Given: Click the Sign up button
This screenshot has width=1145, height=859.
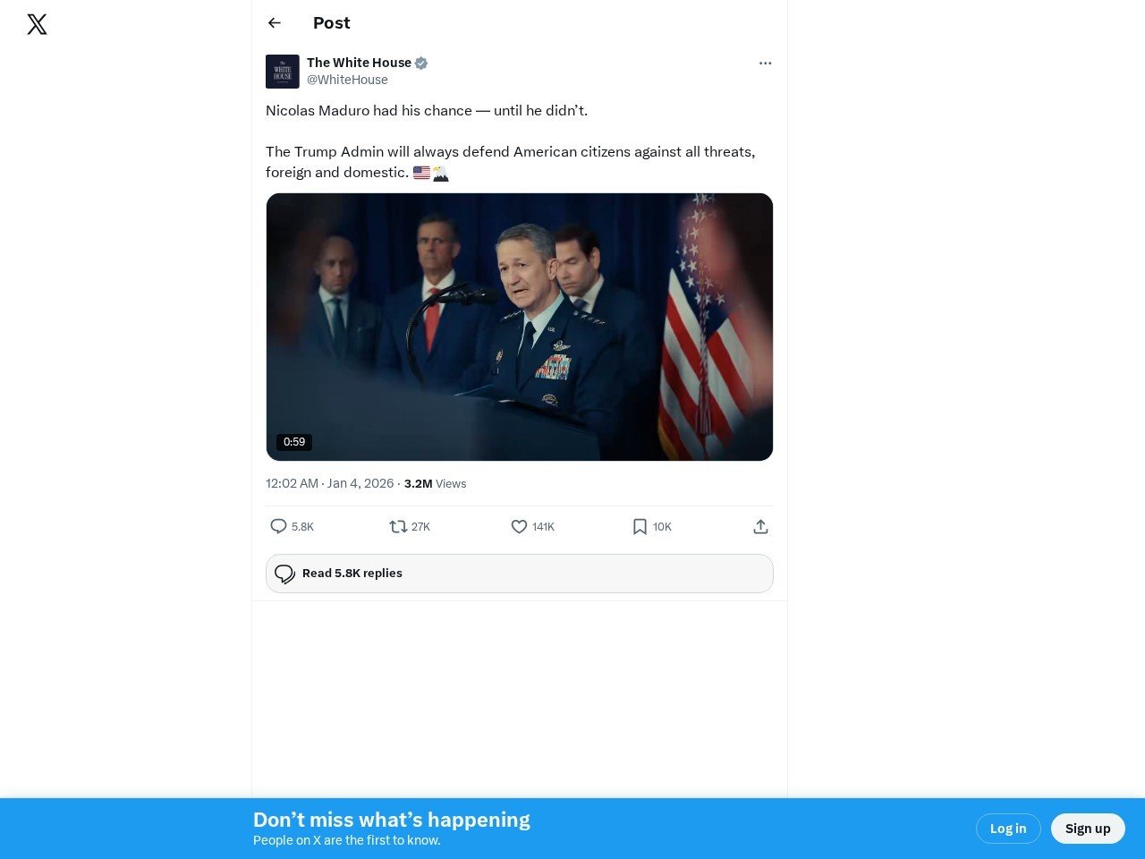Looking at the screenshot, I should (x=1088, y=829).
